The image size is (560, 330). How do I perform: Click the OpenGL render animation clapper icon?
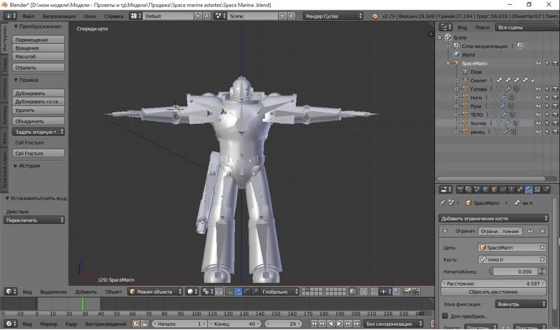point(416,292)
